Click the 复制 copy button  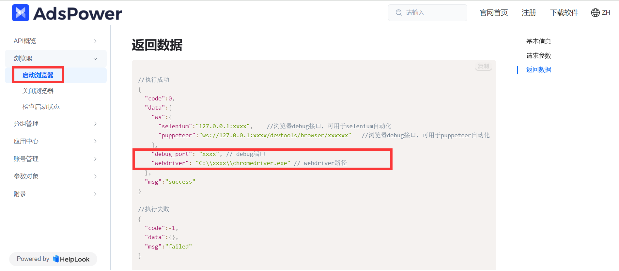(x=483, y=66)
